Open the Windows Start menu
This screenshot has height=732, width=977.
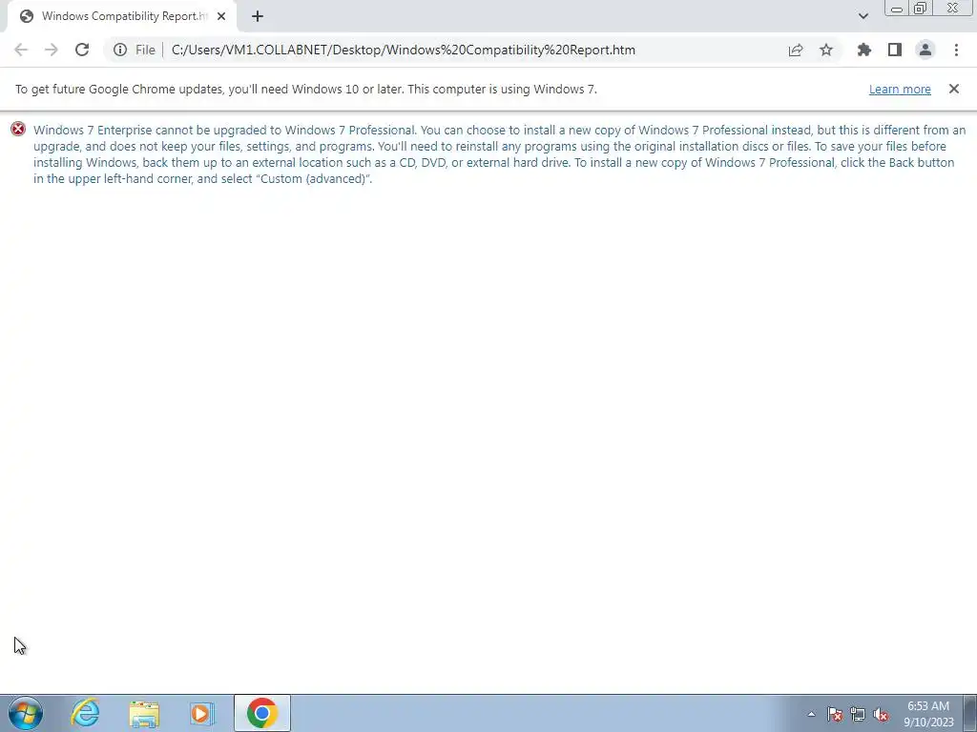click(x=26, y=713)
